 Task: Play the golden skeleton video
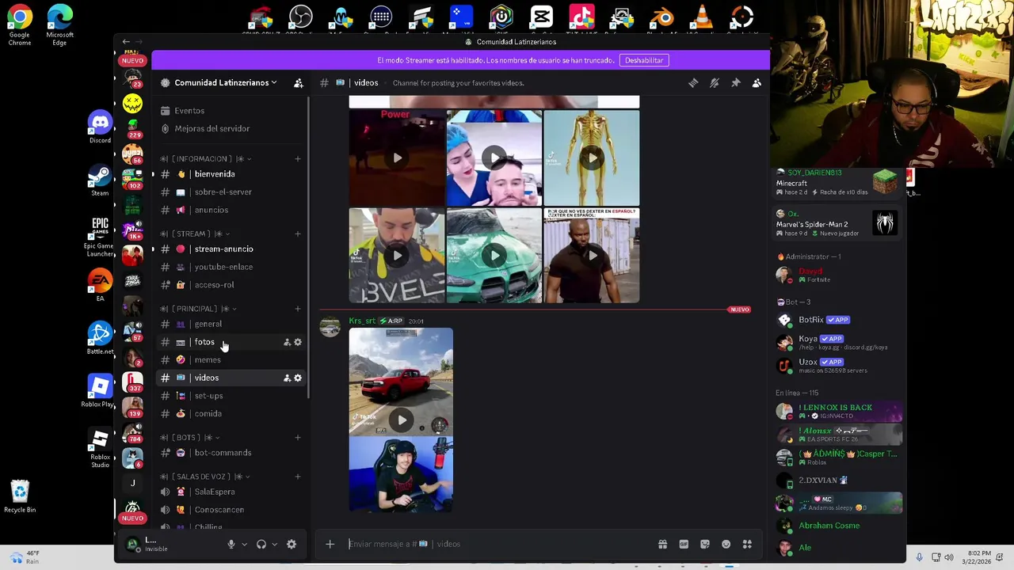[592, 158]
